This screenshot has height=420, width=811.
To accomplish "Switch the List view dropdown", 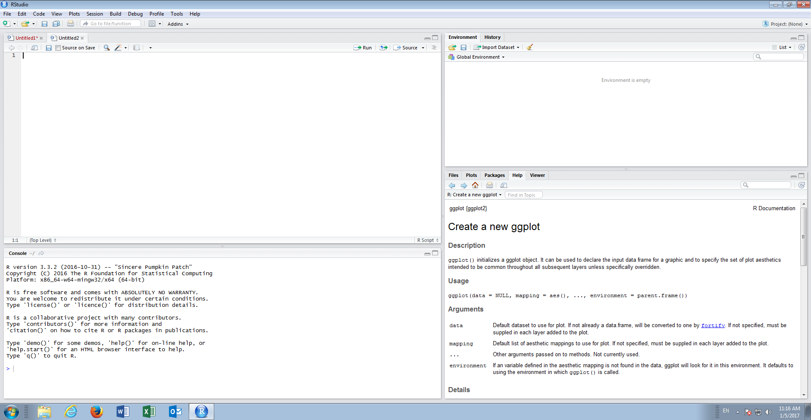I will pyautogui.click(x=782, y=47).
